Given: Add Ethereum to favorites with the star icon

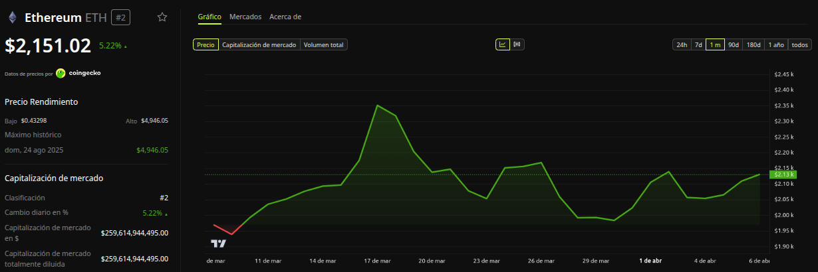Looking at the screenshot, I should (162, 17).
